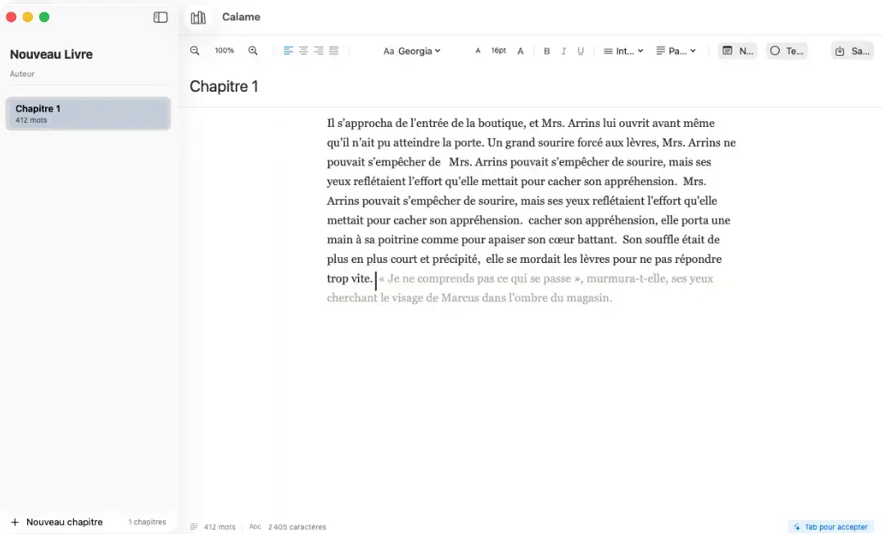This screenshot has height=534, width=883.
Task: Click the 100% zoom level indicator
Action: point(224,50)
